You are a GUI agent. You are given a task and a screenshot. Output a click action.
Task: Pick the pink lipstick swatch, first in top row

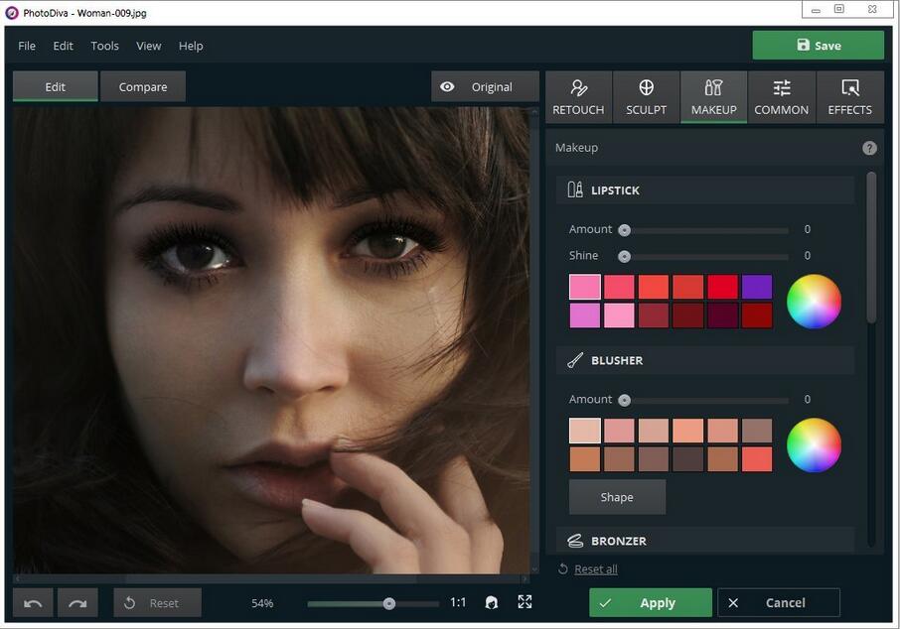point(585,287)
